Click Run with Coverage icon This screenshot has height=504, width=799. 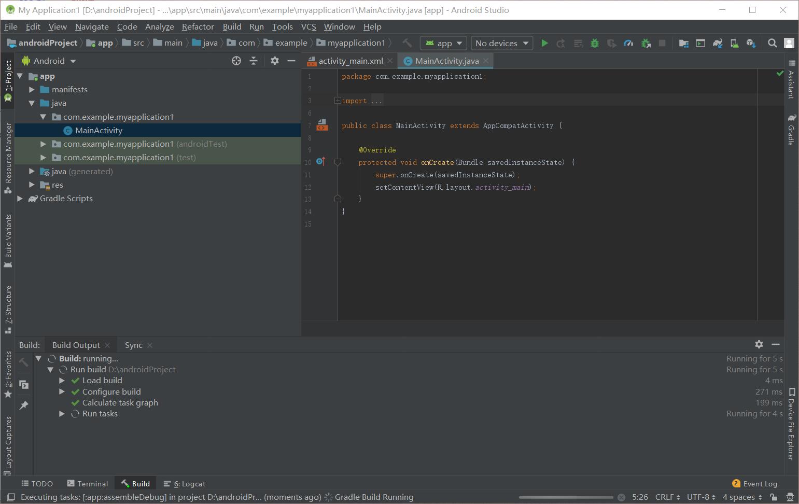click(x=611, y=43)
